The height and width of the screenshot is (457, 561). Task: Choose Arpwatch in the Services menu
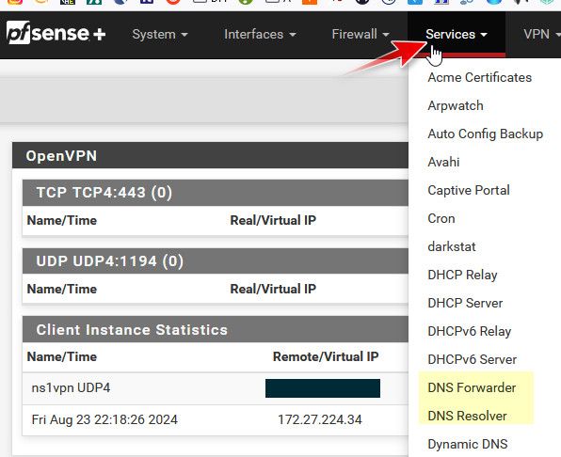tap(455, 105)
